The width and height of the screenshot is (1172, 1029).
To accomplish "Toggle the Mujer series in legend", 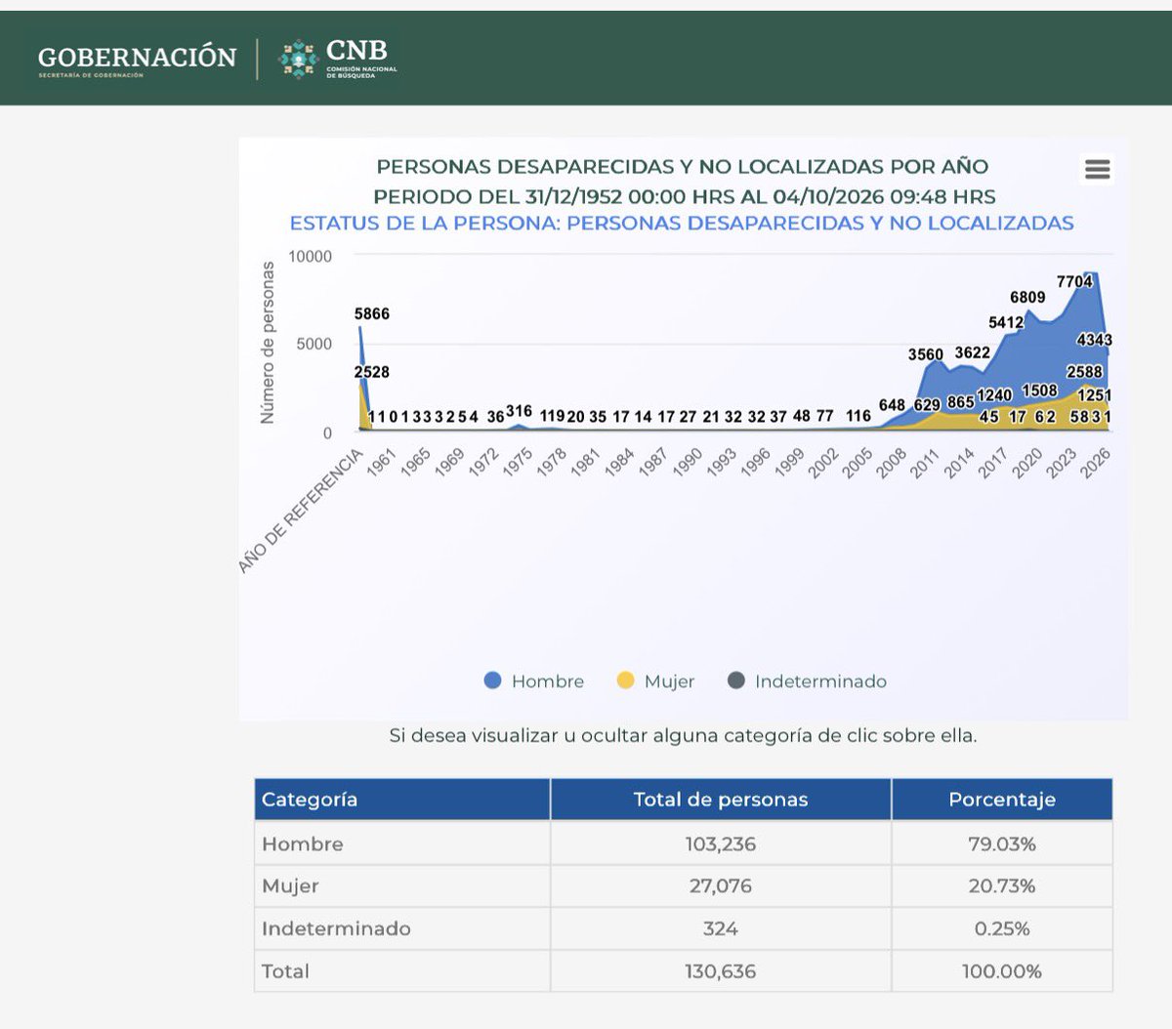I will [656, 681].
